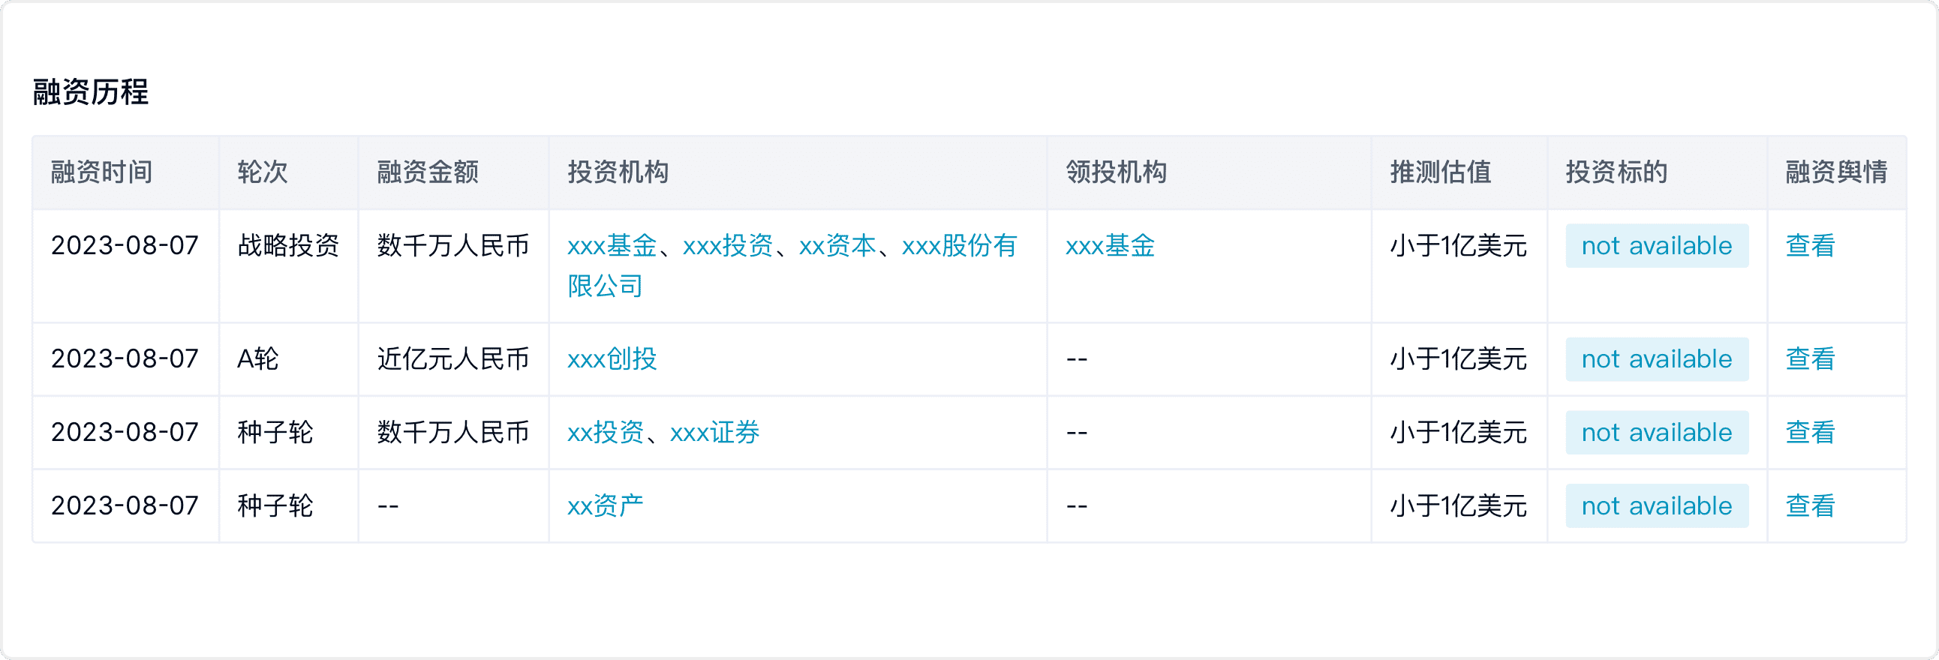Click the not available badge in A轮 row
1939x660 pixels.
coord(1656,359)
